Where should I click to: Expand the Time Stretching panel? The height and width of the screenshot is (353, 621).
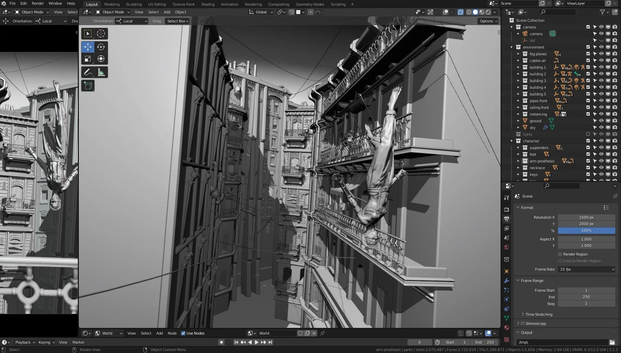[538, 314]
